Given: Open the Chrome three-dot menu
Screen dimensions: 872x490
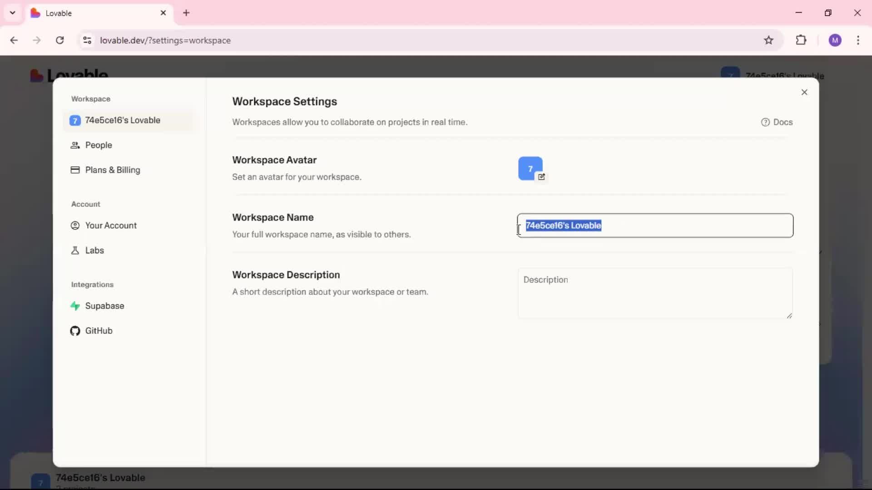Looking at the screenshot, I should (858, 40).
